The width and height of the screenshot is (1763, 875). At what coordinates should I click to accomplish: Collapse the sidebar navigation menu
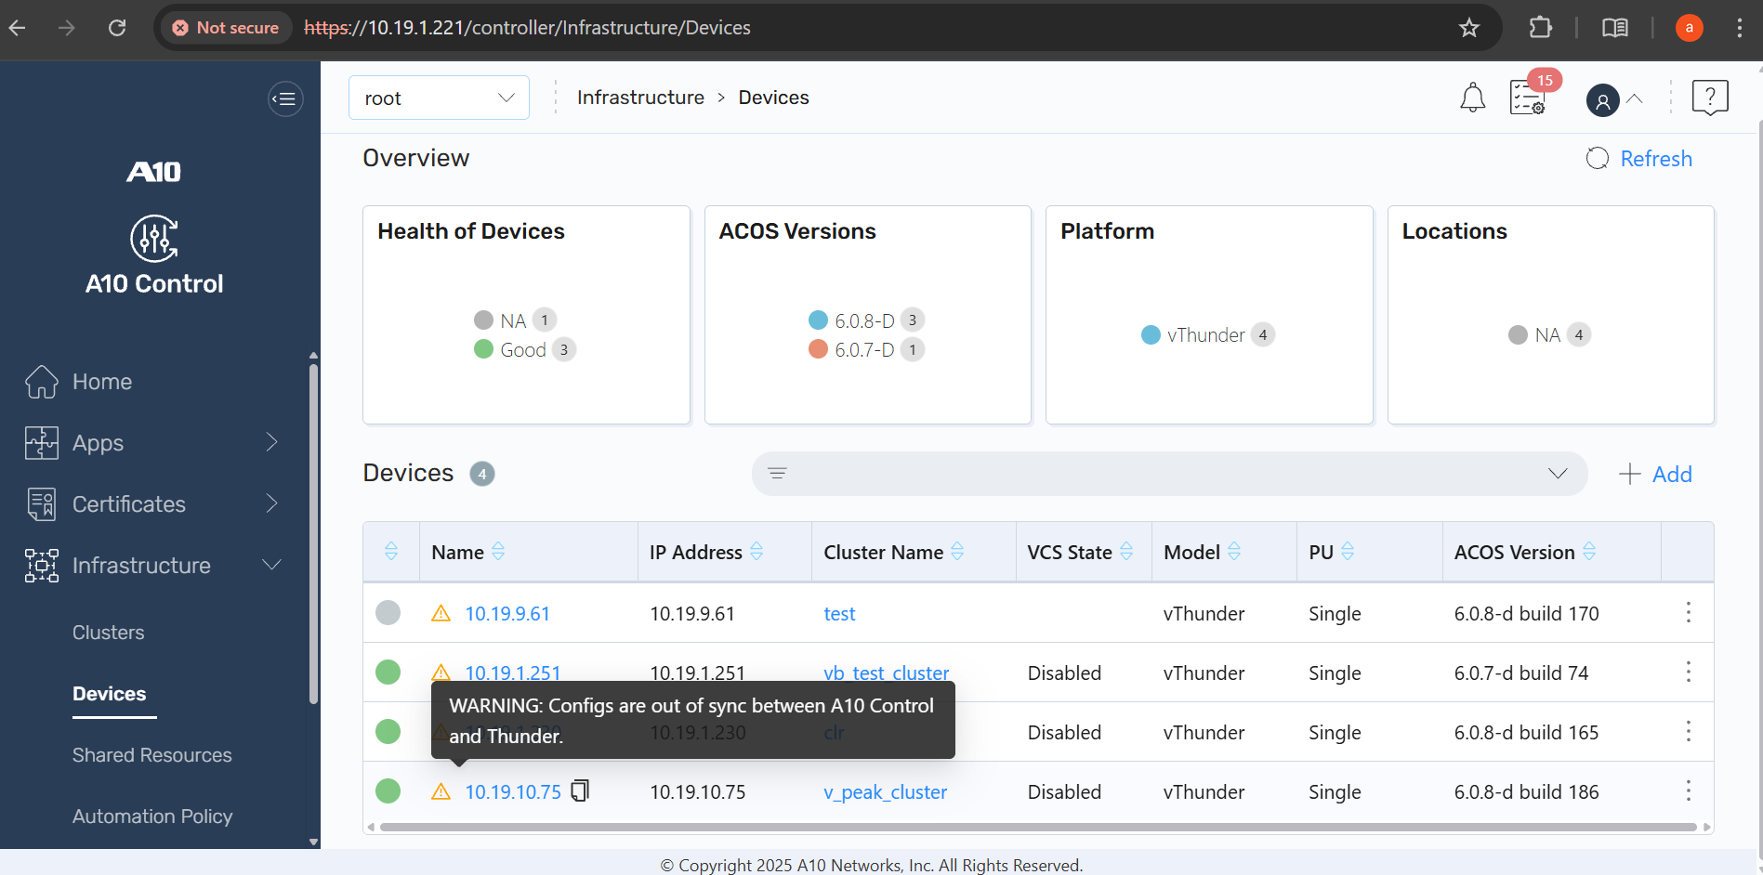[285, 98]
